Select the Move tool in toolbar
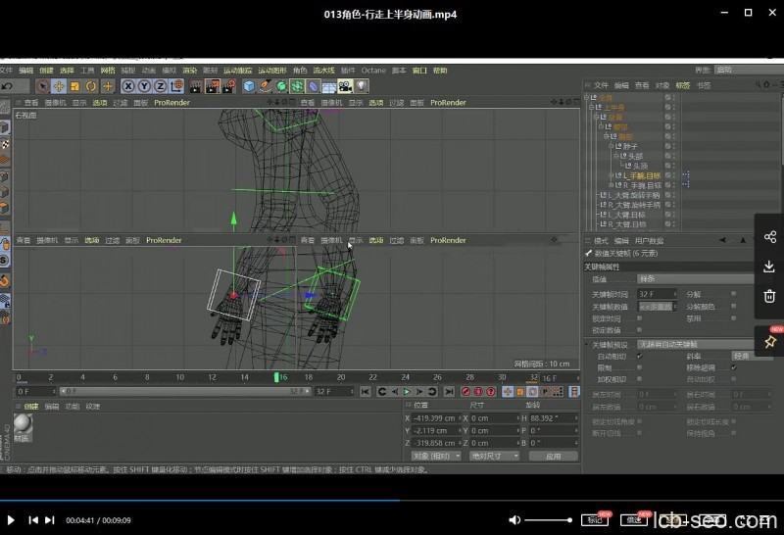 click(59, 86)
